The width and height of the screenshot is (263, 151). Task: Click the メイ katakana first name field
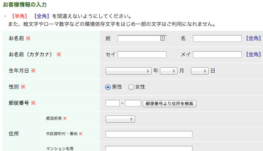[x=217, y=54]
